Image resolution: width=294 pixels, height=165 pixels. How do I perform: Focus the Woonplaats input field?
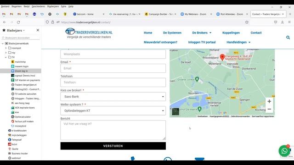(x=113, y=54)
